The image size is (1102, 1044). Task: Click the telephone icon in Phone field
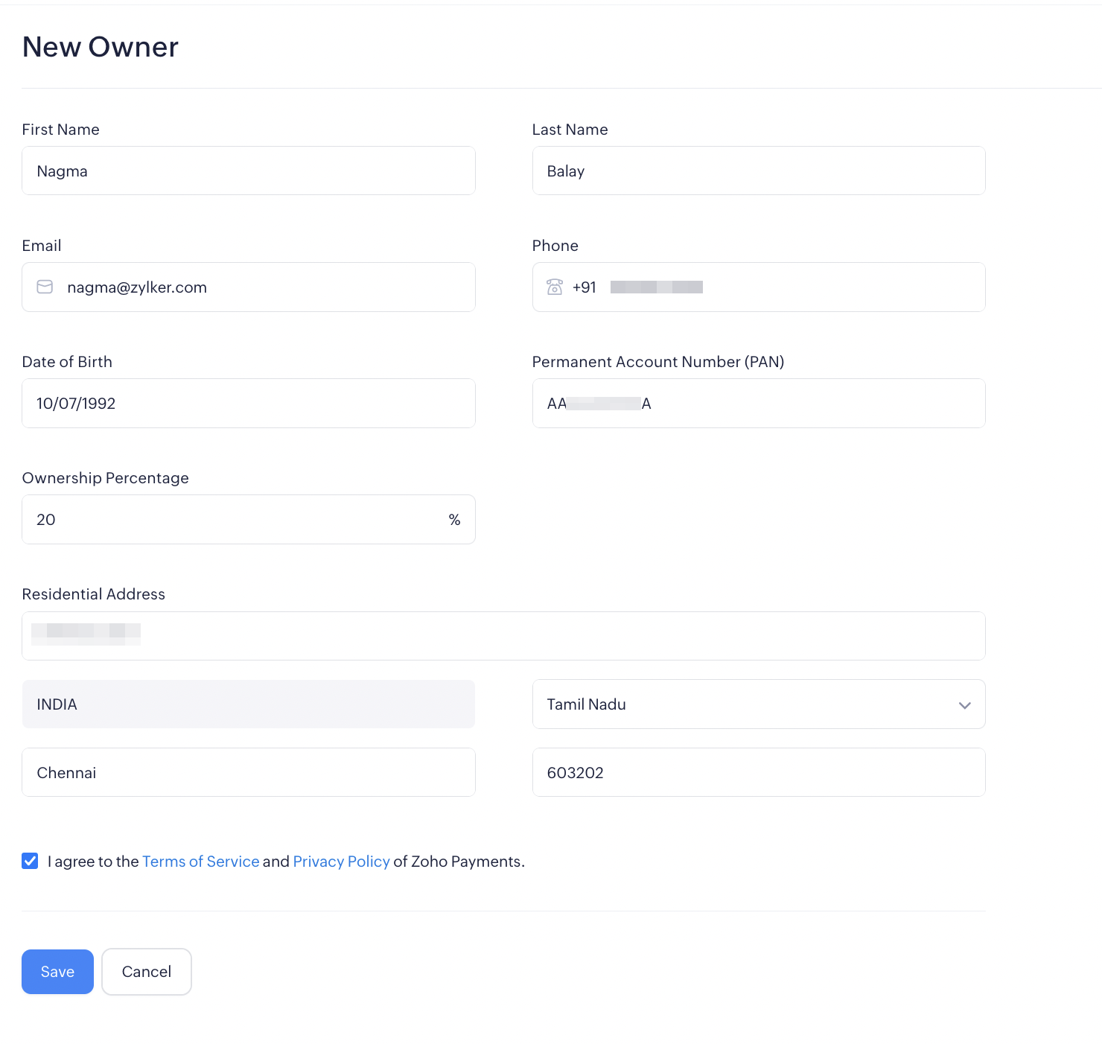click(555, 287)
